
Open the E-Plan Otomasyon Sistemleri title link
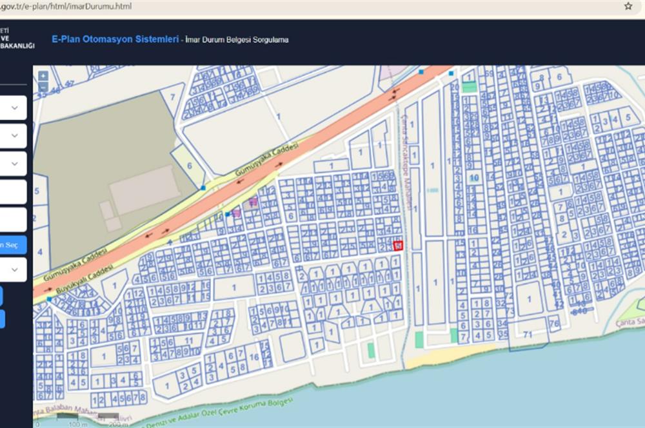point(115,39)
